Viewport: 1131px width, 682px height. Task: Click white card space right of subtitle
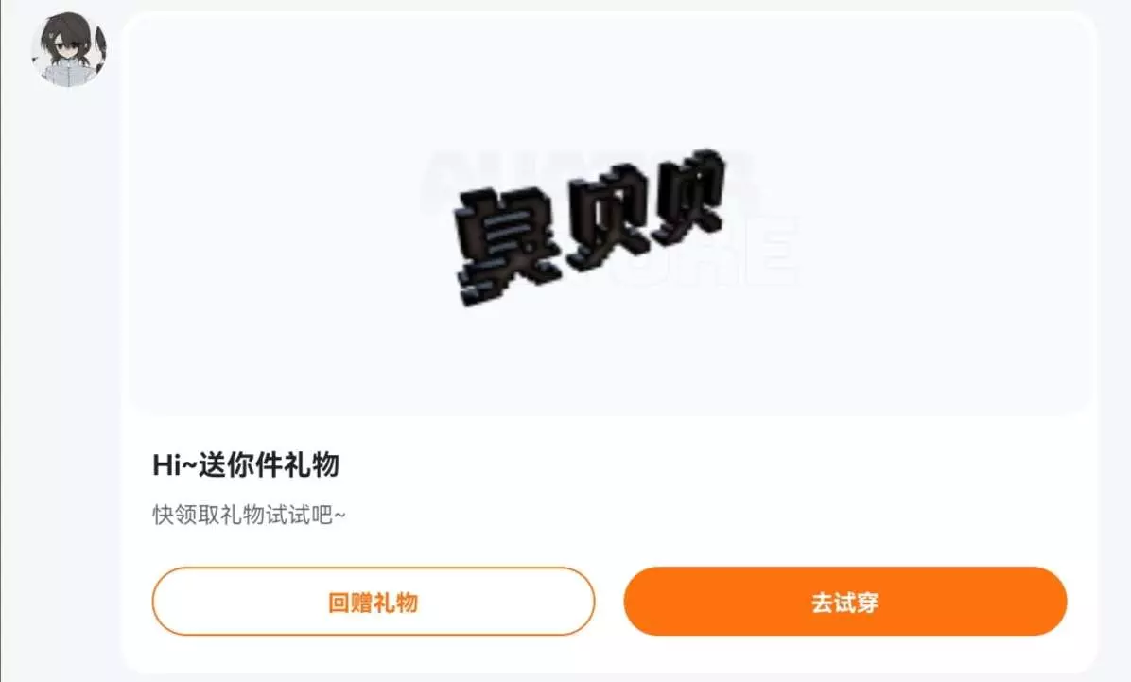click(x=722, y=515)
